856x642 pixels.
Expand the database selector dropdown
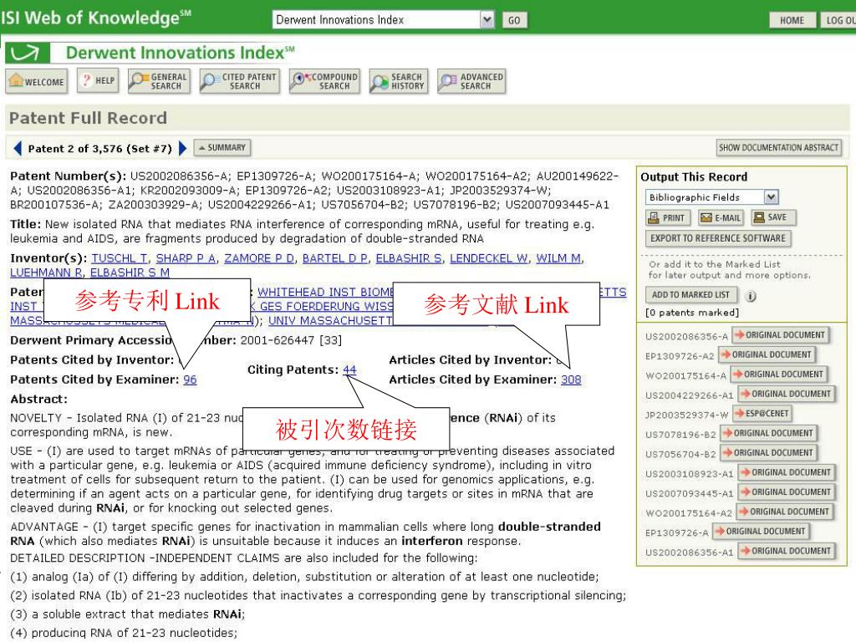pos(487,20)
